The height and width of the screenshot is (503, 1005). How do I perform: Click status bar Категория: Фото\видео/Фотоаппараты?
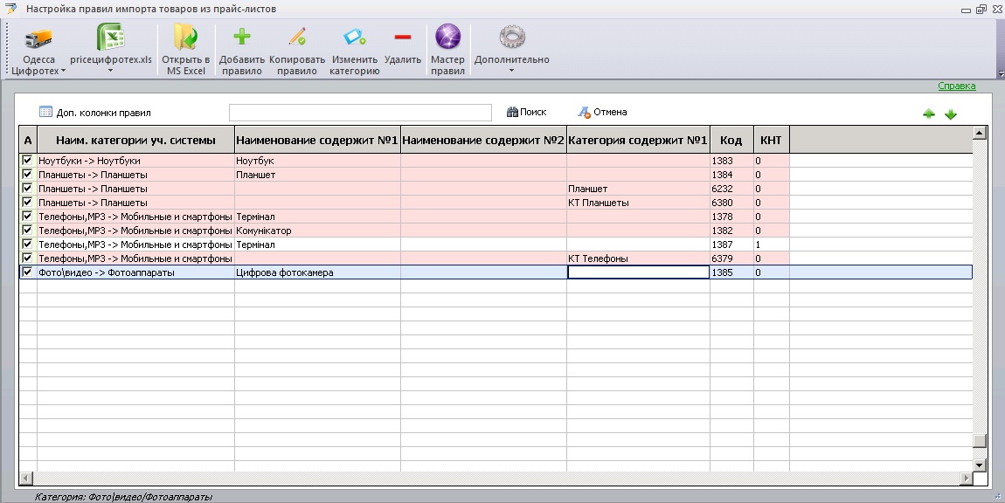click(123, 497)
